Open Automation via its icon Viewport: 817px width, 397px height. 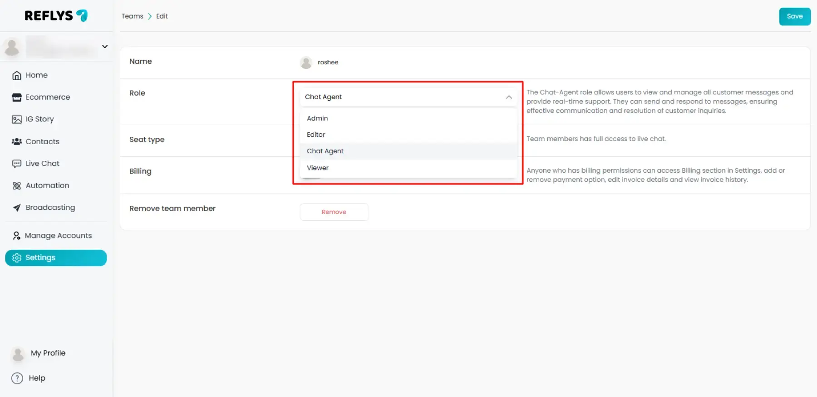17,186
